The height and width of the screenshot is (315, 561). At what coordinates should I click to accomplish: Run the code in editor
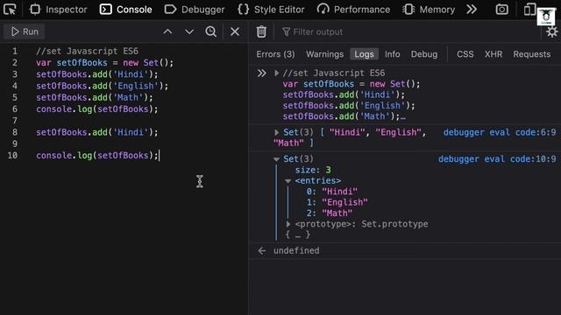click(x=25, y=31)
